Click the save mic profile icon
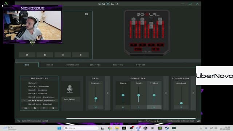 [35, 108]
